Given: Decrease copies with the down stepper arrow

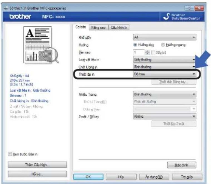Looking at the screenshot, I should click(x=148, y=54).
